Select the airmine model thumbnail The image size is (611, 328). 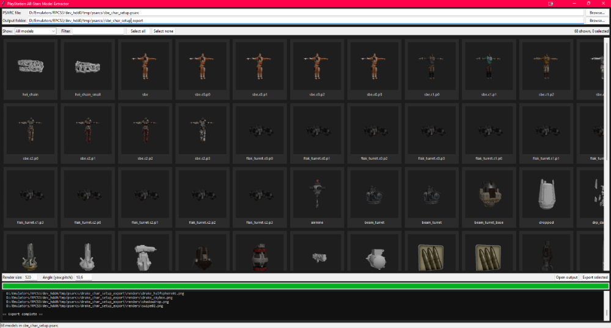[316, 197]
